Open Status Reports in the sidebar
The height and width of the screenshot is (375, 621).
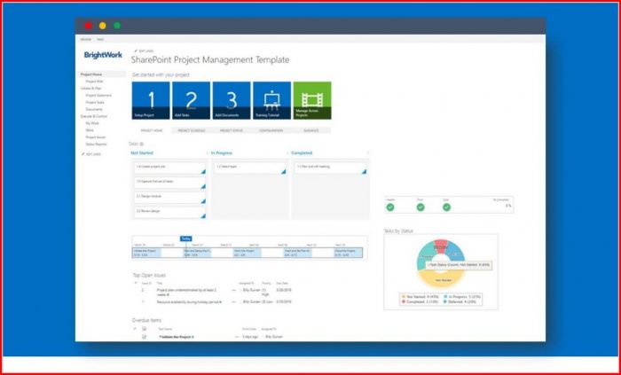[x=96, y=145]
